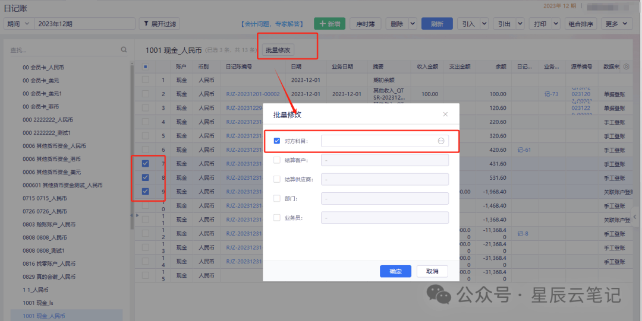Open the 期间 dropdown selector
Screen dimensions: 642x321
[18, 24]
